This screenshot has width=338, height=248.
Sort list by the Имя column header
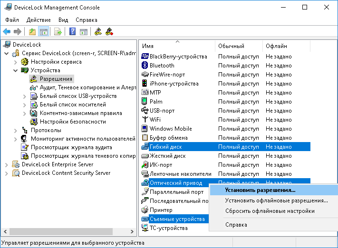[176, 46]
